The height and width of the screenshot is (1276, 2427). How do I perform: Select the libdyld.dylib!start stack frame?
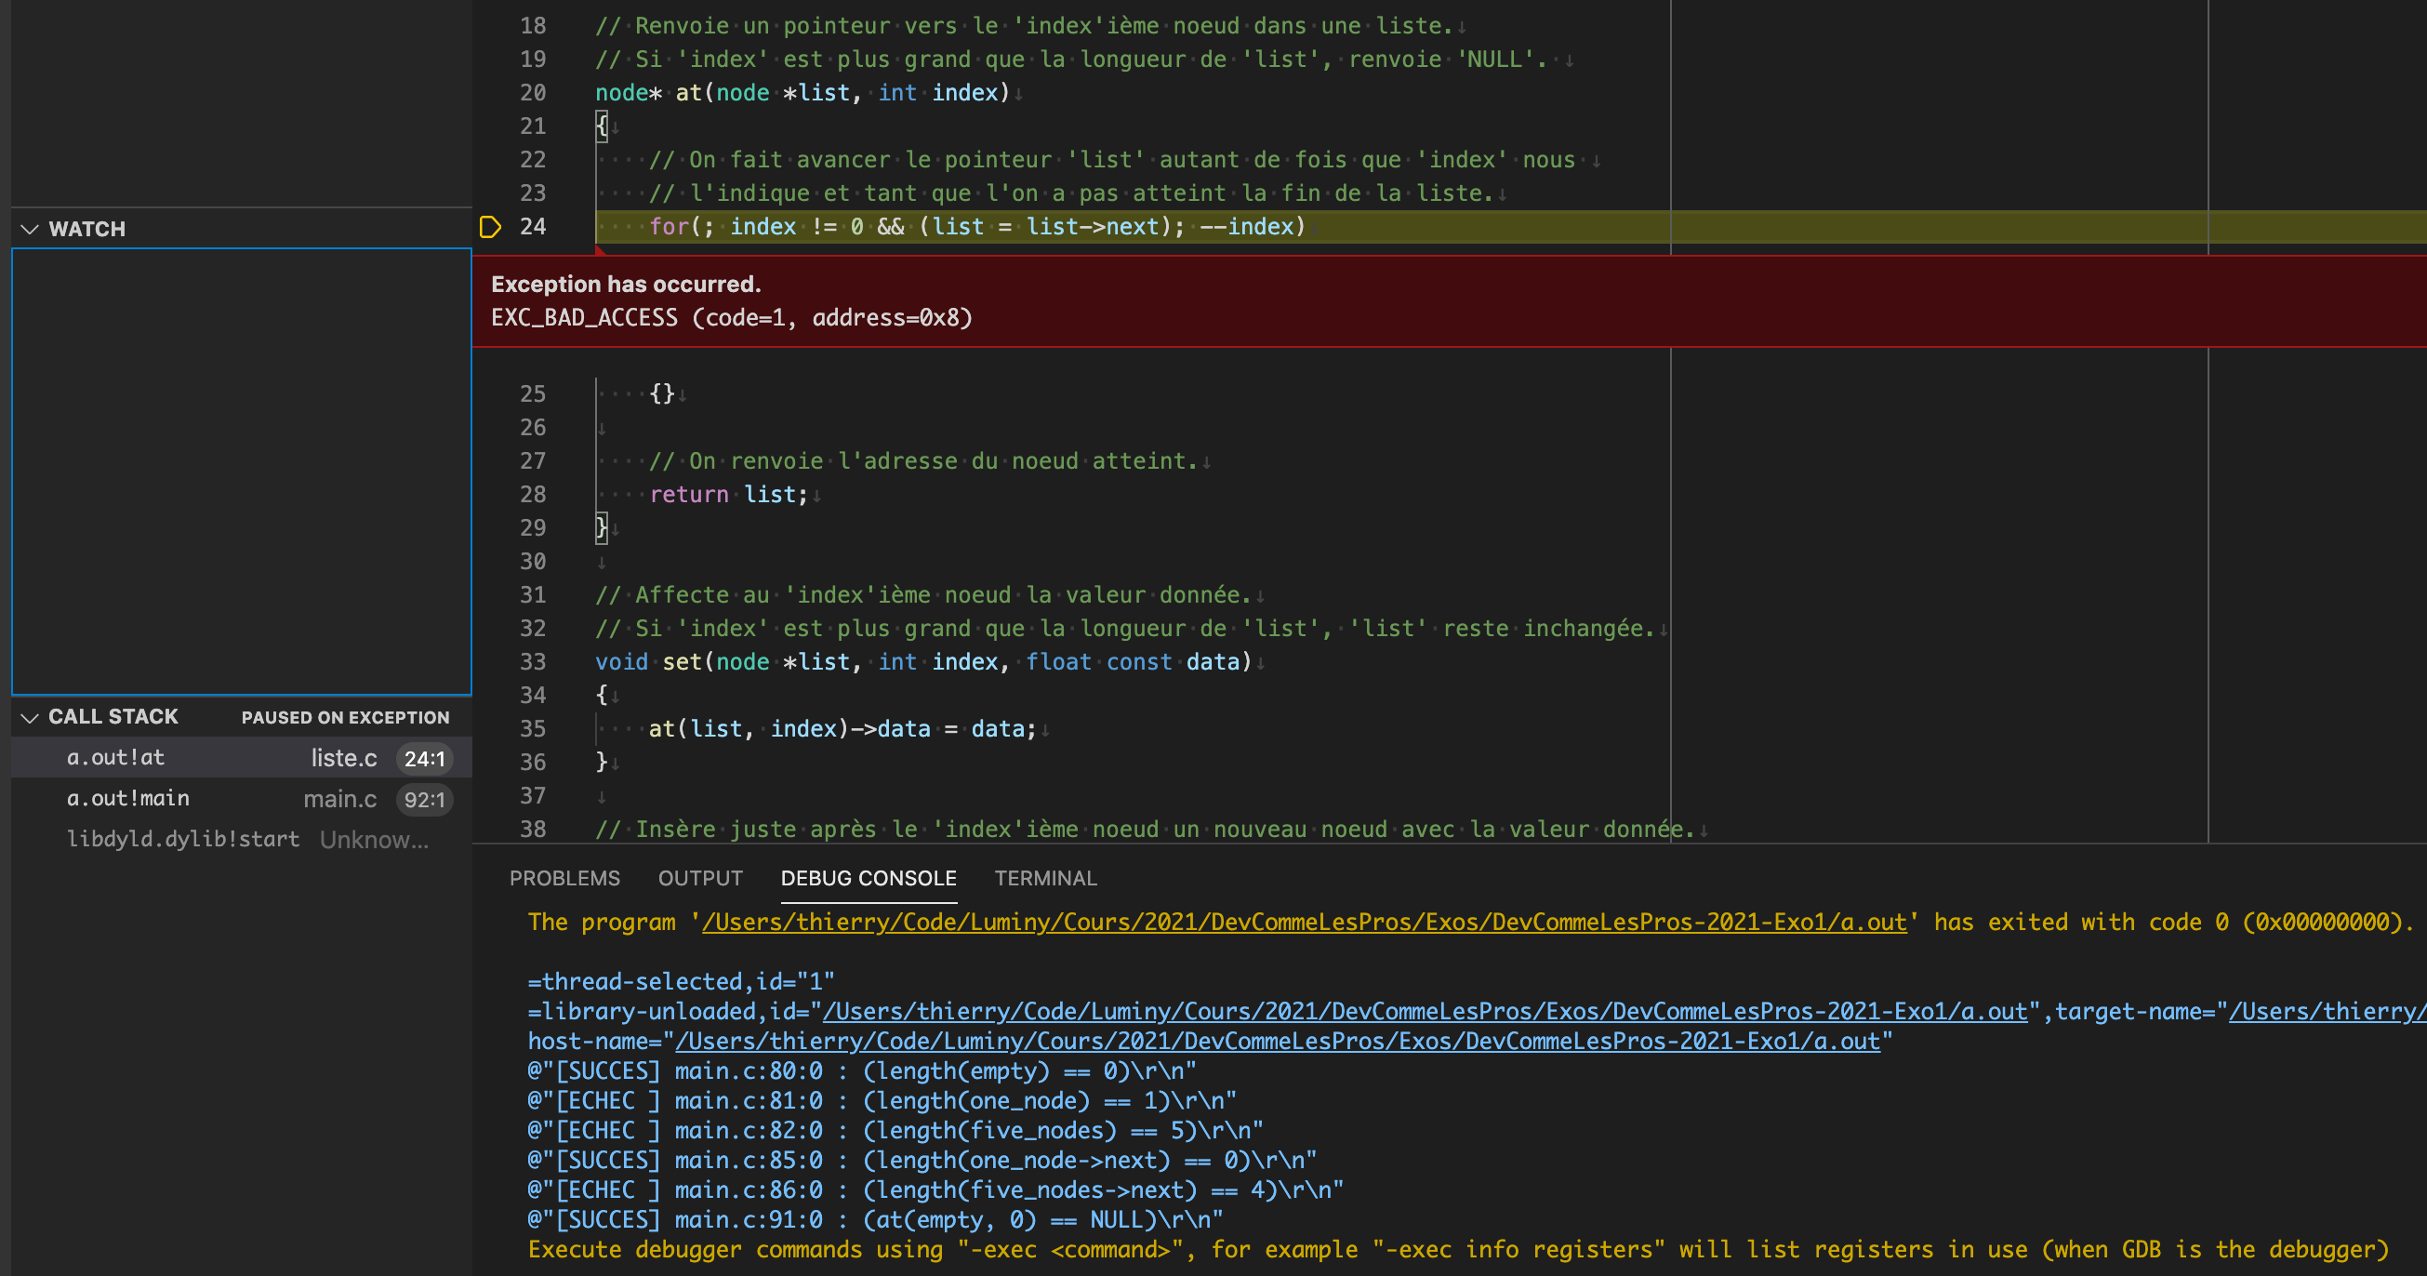tap(183, 838)
